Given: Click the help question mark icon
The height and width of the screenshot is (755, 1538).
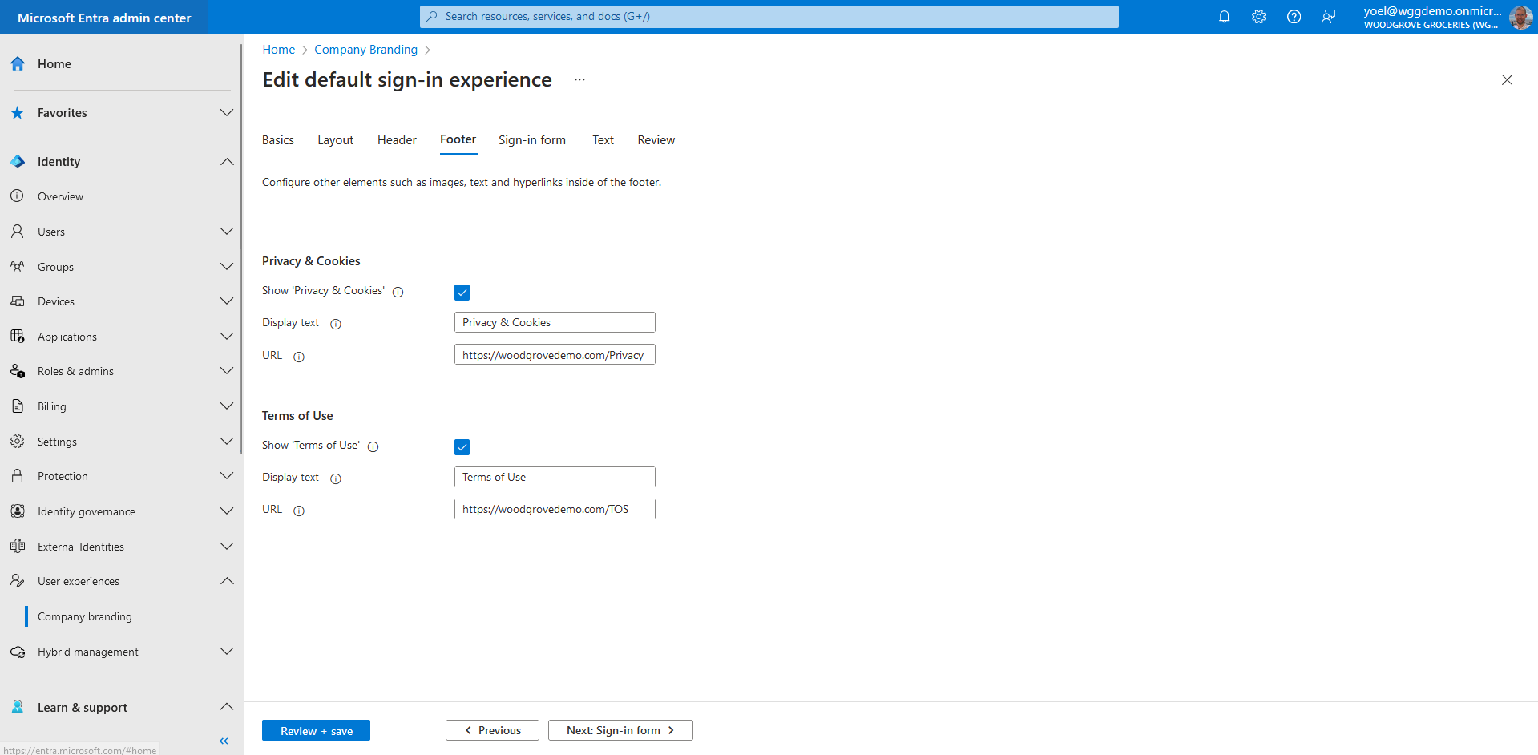Looking at the screenshot, I should pyautogui.click(x=1294, y=17).
